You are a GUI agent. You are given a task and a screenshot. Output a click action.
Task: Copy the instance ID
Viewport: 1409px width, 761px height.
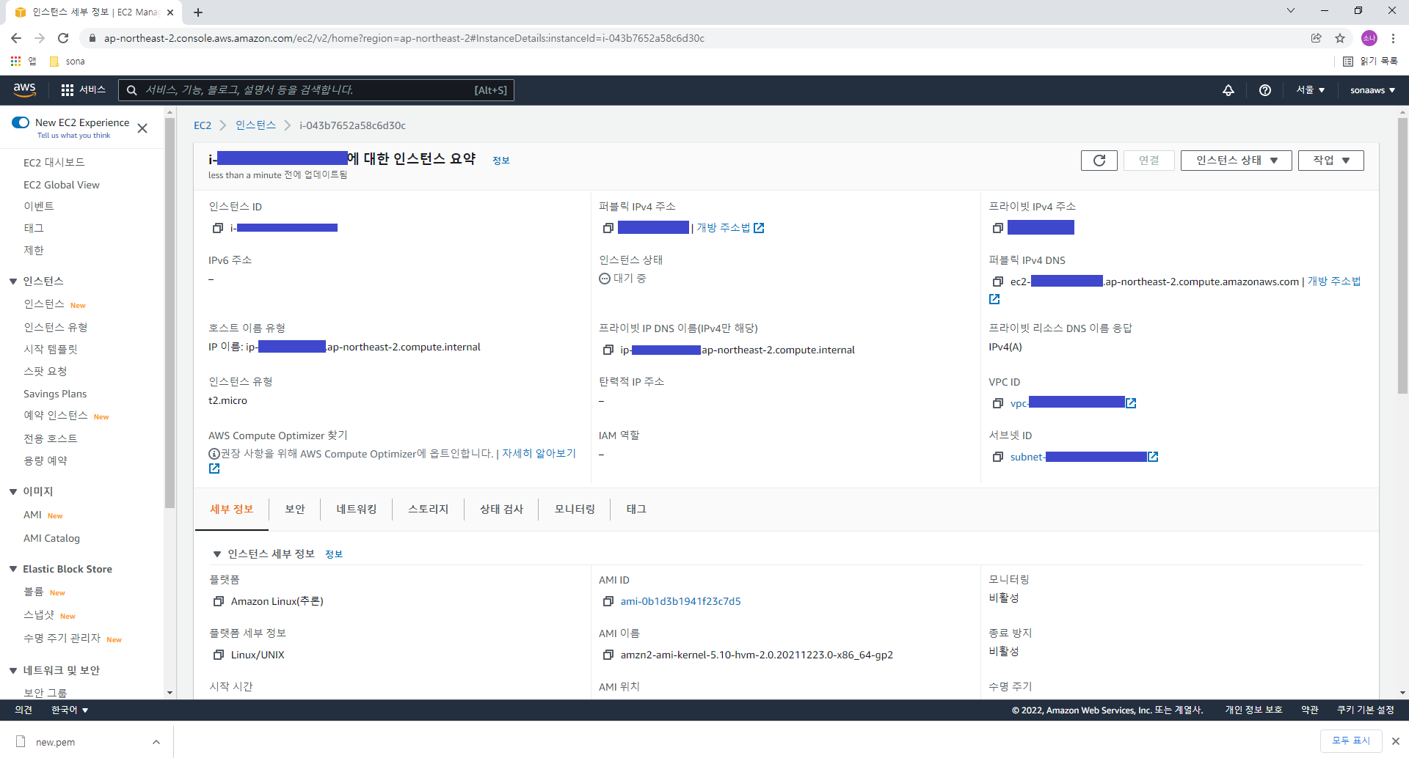point(218,228)
